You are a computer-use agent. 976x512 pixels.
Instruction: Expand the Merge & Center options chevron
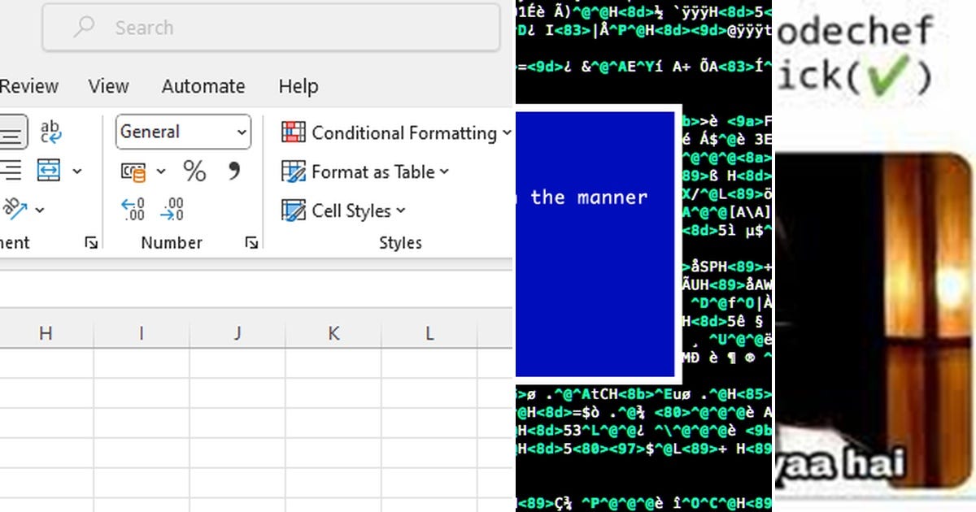[x=77, y=171]
